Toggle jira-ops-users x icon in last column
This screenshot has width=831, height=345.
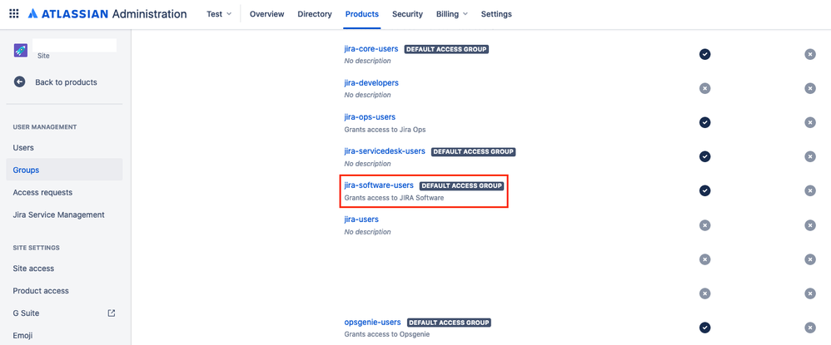click(810, 122)
